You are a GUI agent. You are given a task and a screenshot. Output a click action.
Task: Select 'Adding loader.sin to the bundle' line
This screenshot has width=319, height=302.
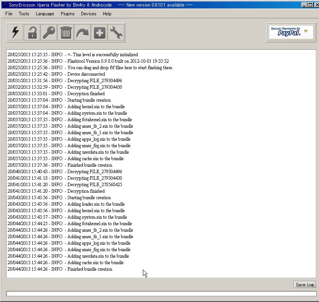[x=66, y=204]
